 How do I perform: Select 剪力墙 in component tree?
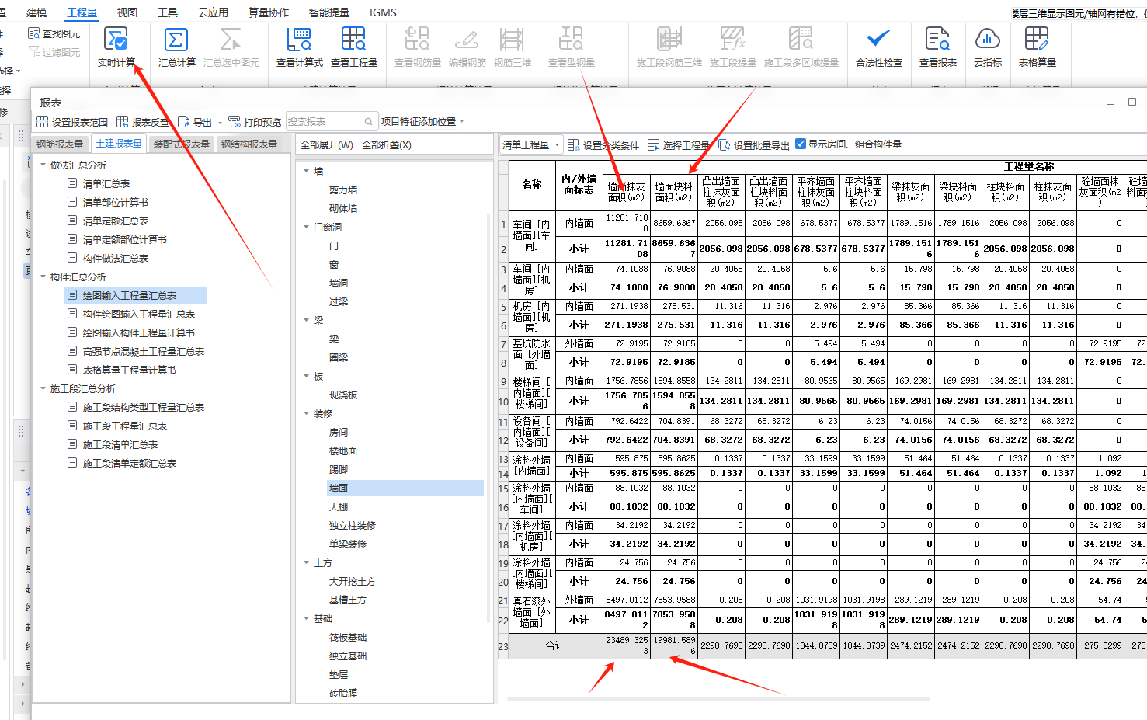(x=343, y=190)
